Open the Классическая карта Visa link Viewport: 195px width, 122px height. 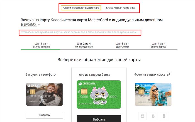(120, 8)
